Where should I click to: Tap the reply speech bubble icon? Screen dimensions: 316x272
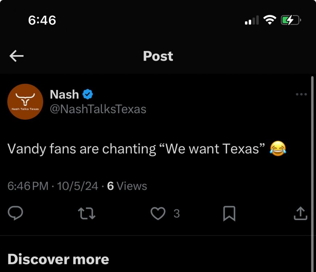(x=16, y=214)
